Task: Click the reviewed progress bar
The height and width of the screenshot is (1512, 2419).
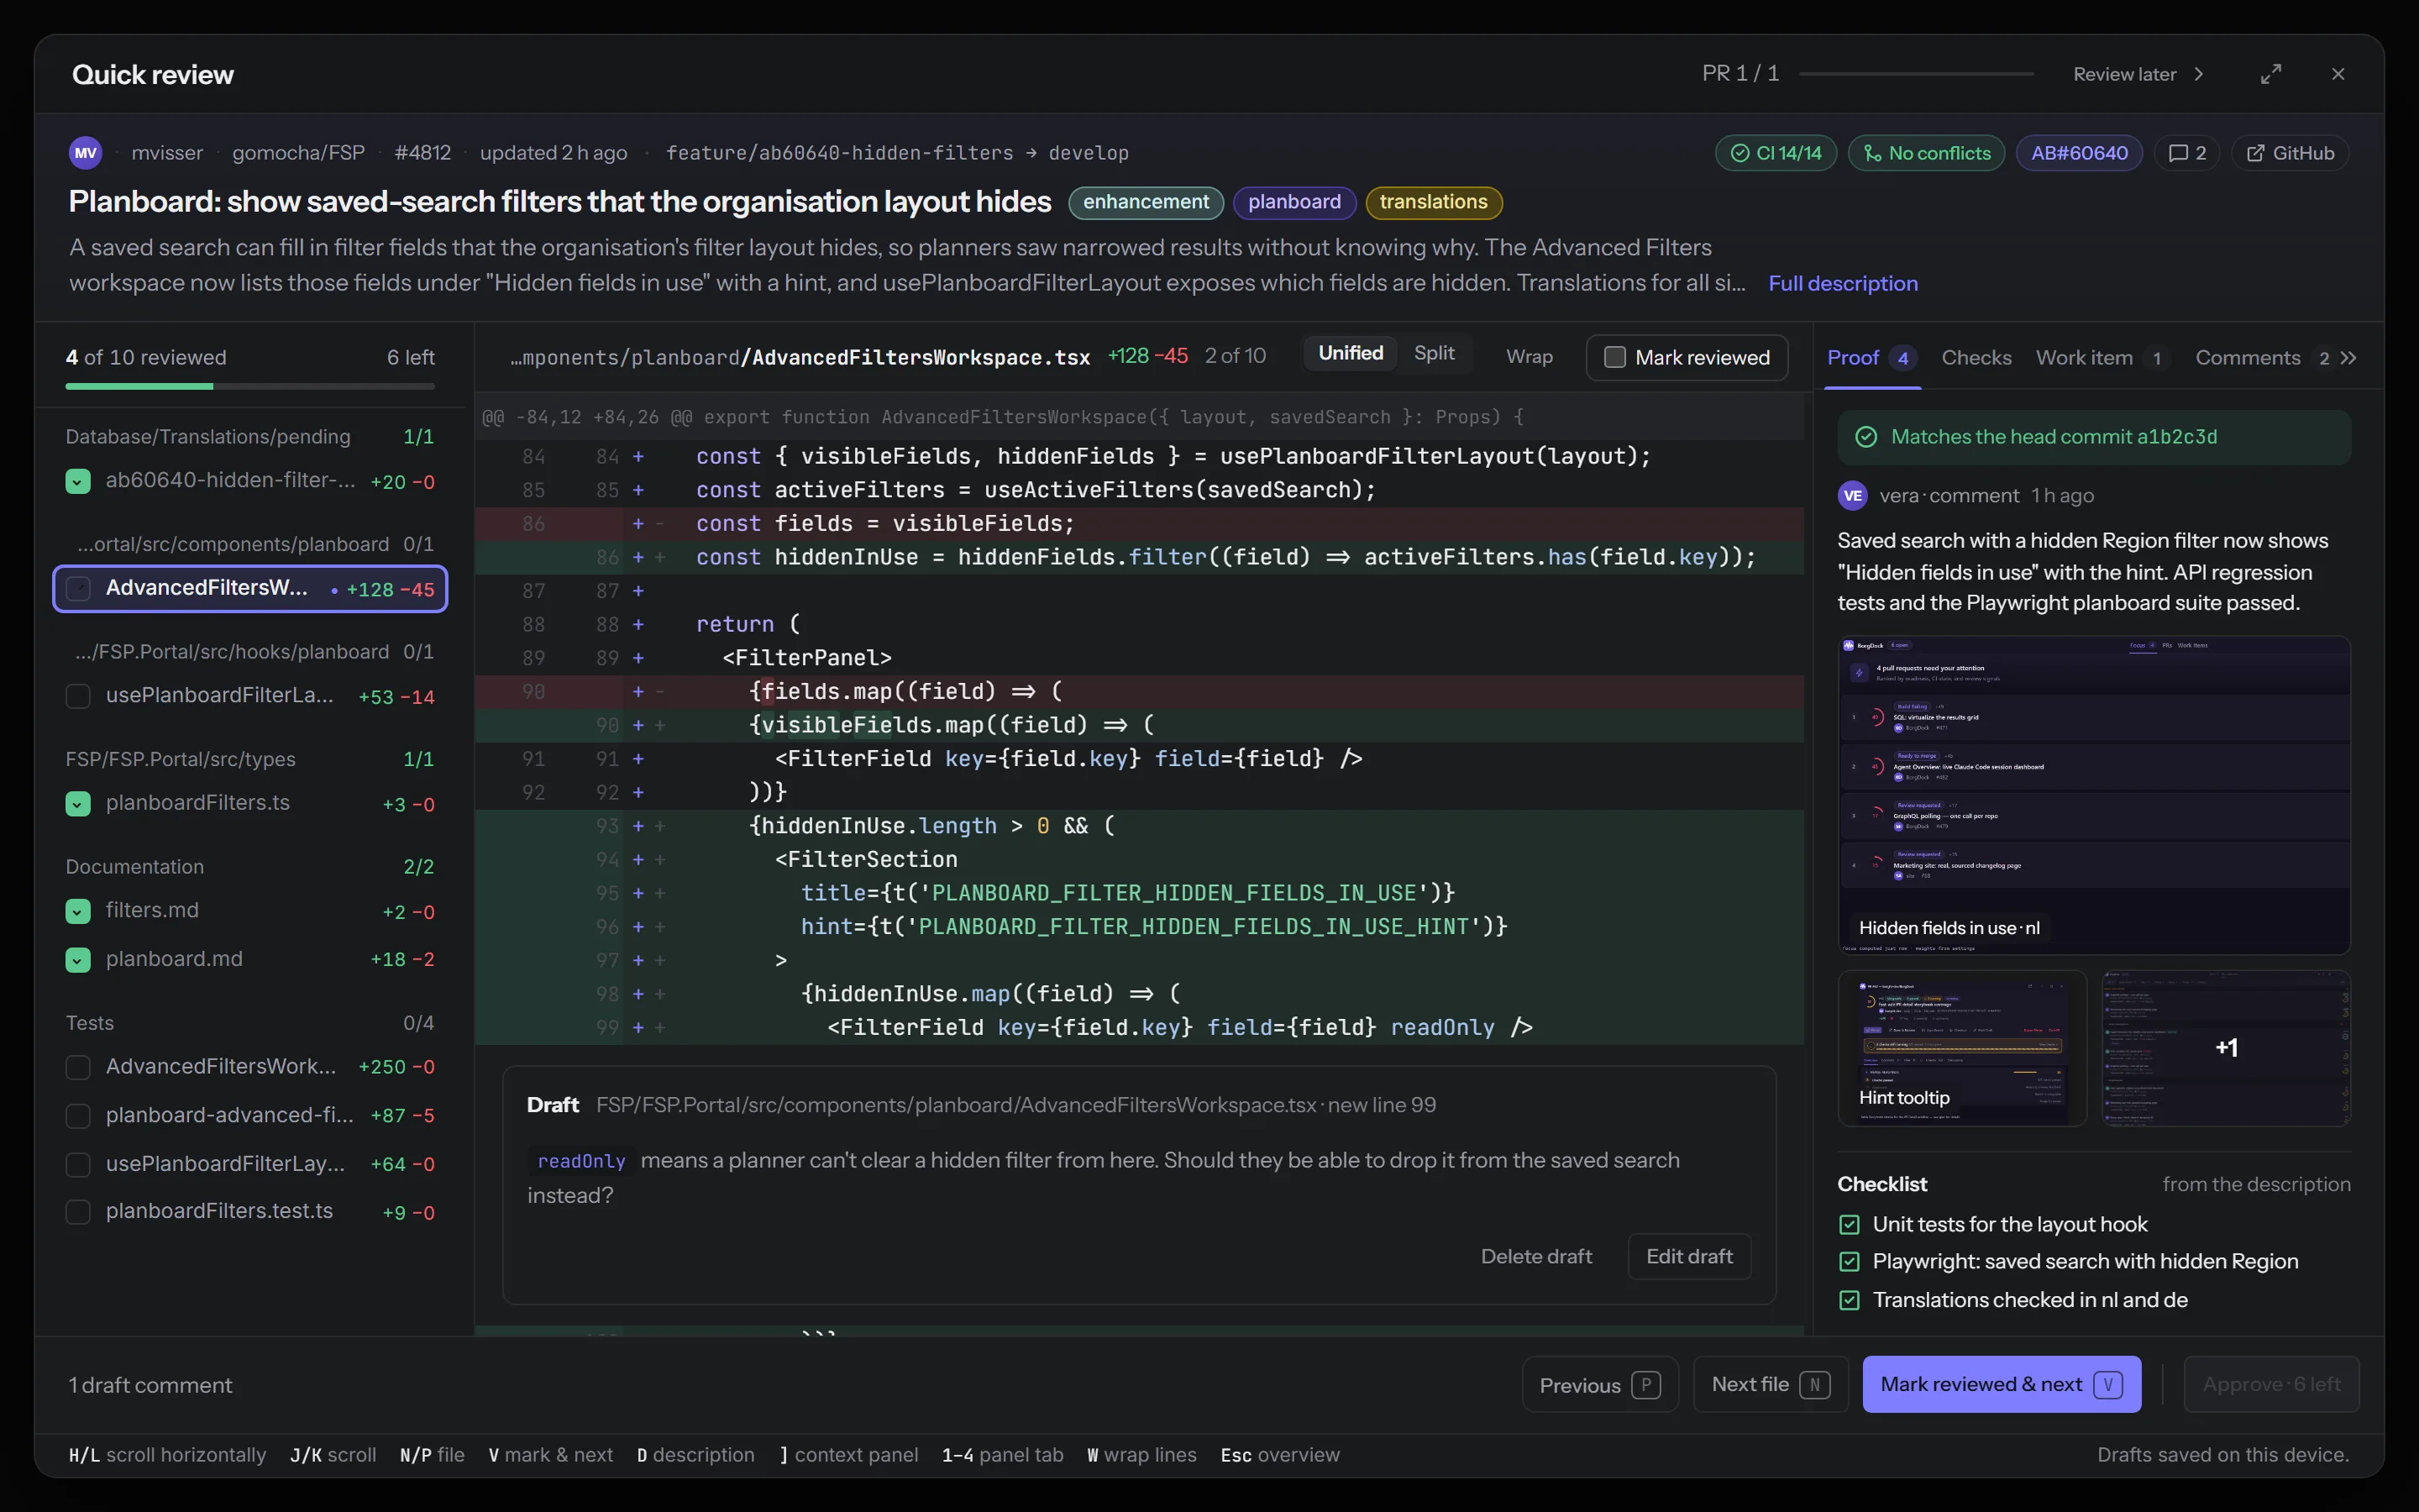Action: tap(250, 386)
